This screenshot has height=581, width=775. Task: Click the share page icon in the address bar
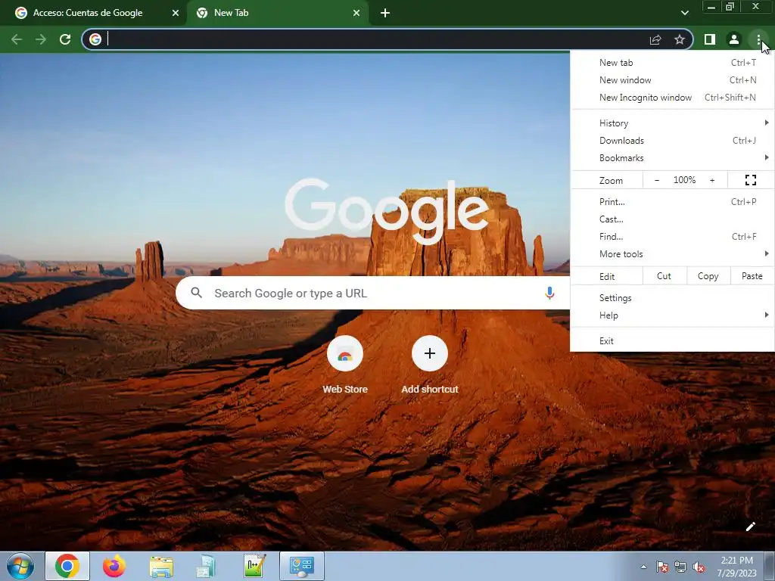(655, 39)
